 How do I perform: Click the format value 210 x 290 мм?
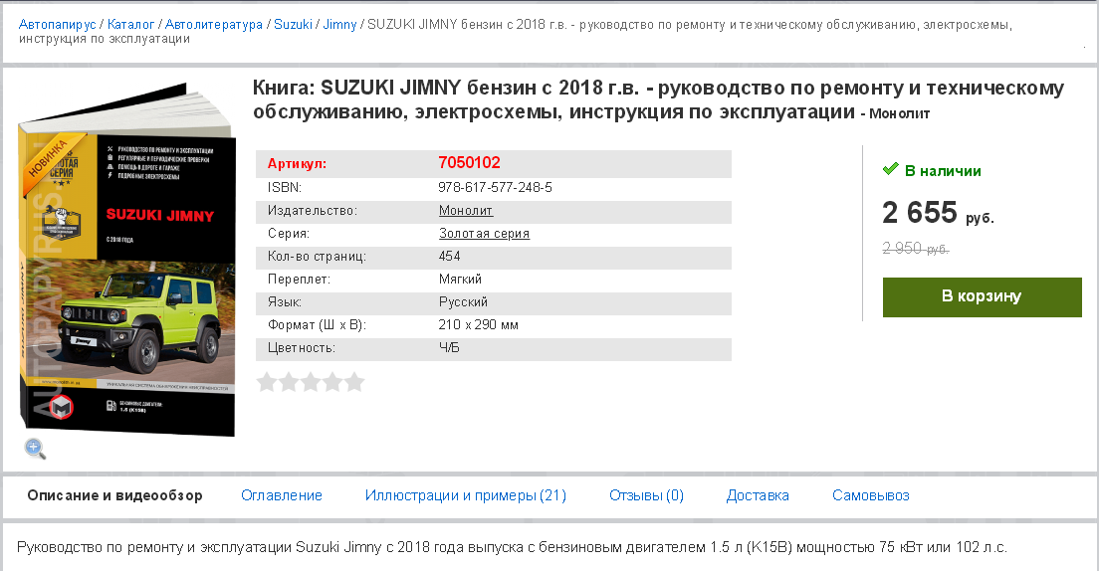pos(478,324)
